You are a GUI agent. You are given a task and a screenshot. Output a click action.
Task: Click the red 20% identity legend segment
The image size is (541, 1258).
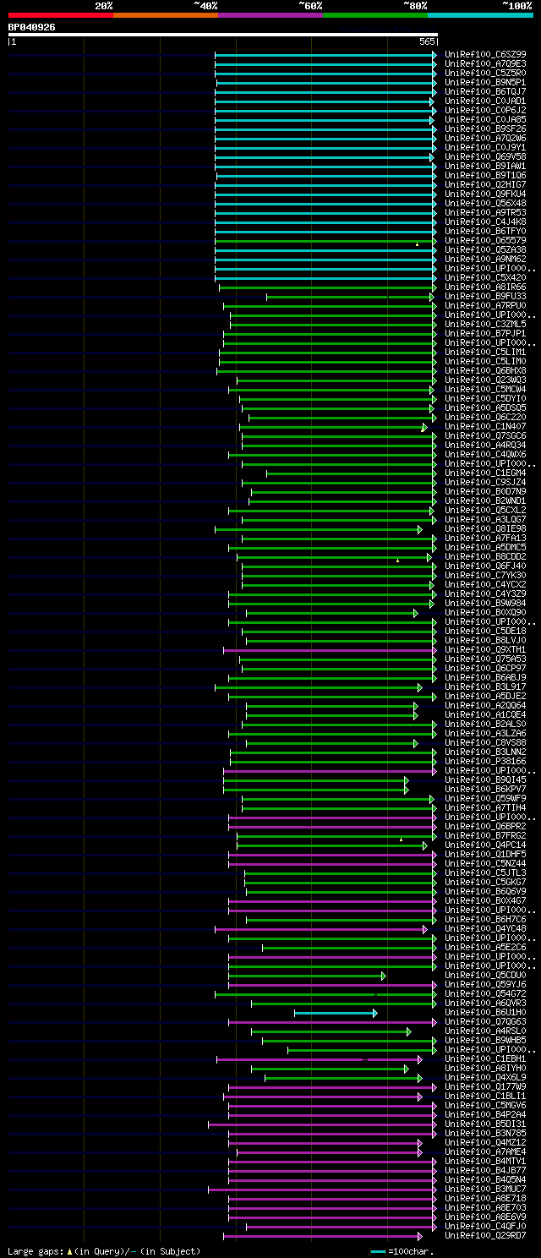point(61,15)
